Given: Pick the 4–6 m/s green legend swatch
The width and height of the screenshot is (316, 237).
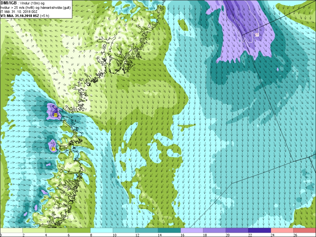Looking at the screenshot, I should [57, 230].
